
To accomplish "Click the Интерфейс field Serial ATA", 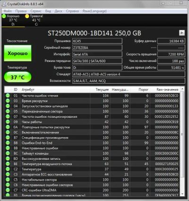I will pyautogui.click(x=97, y=54).
